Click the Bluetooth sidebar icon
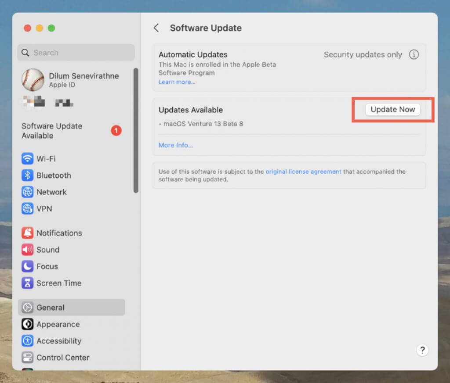This screenshot has height=383, width=450. tap(28, 175)
